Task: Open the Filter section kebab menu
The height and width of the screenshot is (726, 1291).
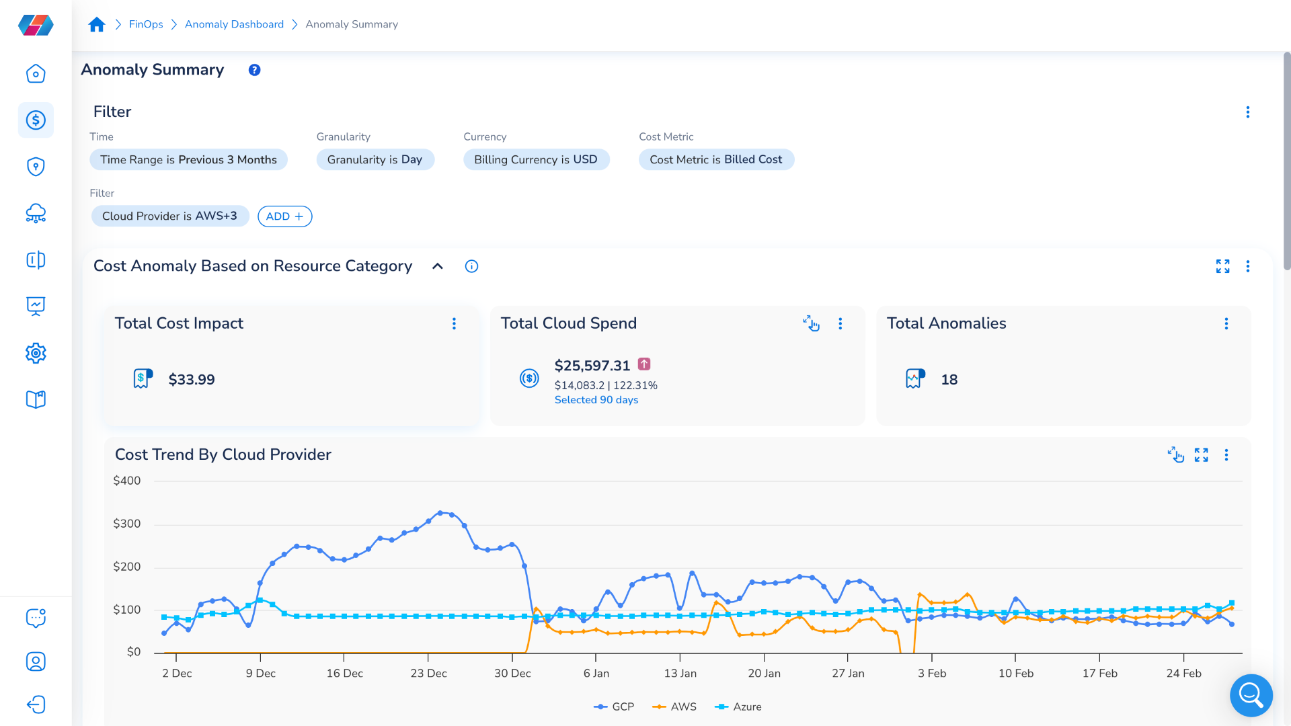Action: click(1249, 112)
